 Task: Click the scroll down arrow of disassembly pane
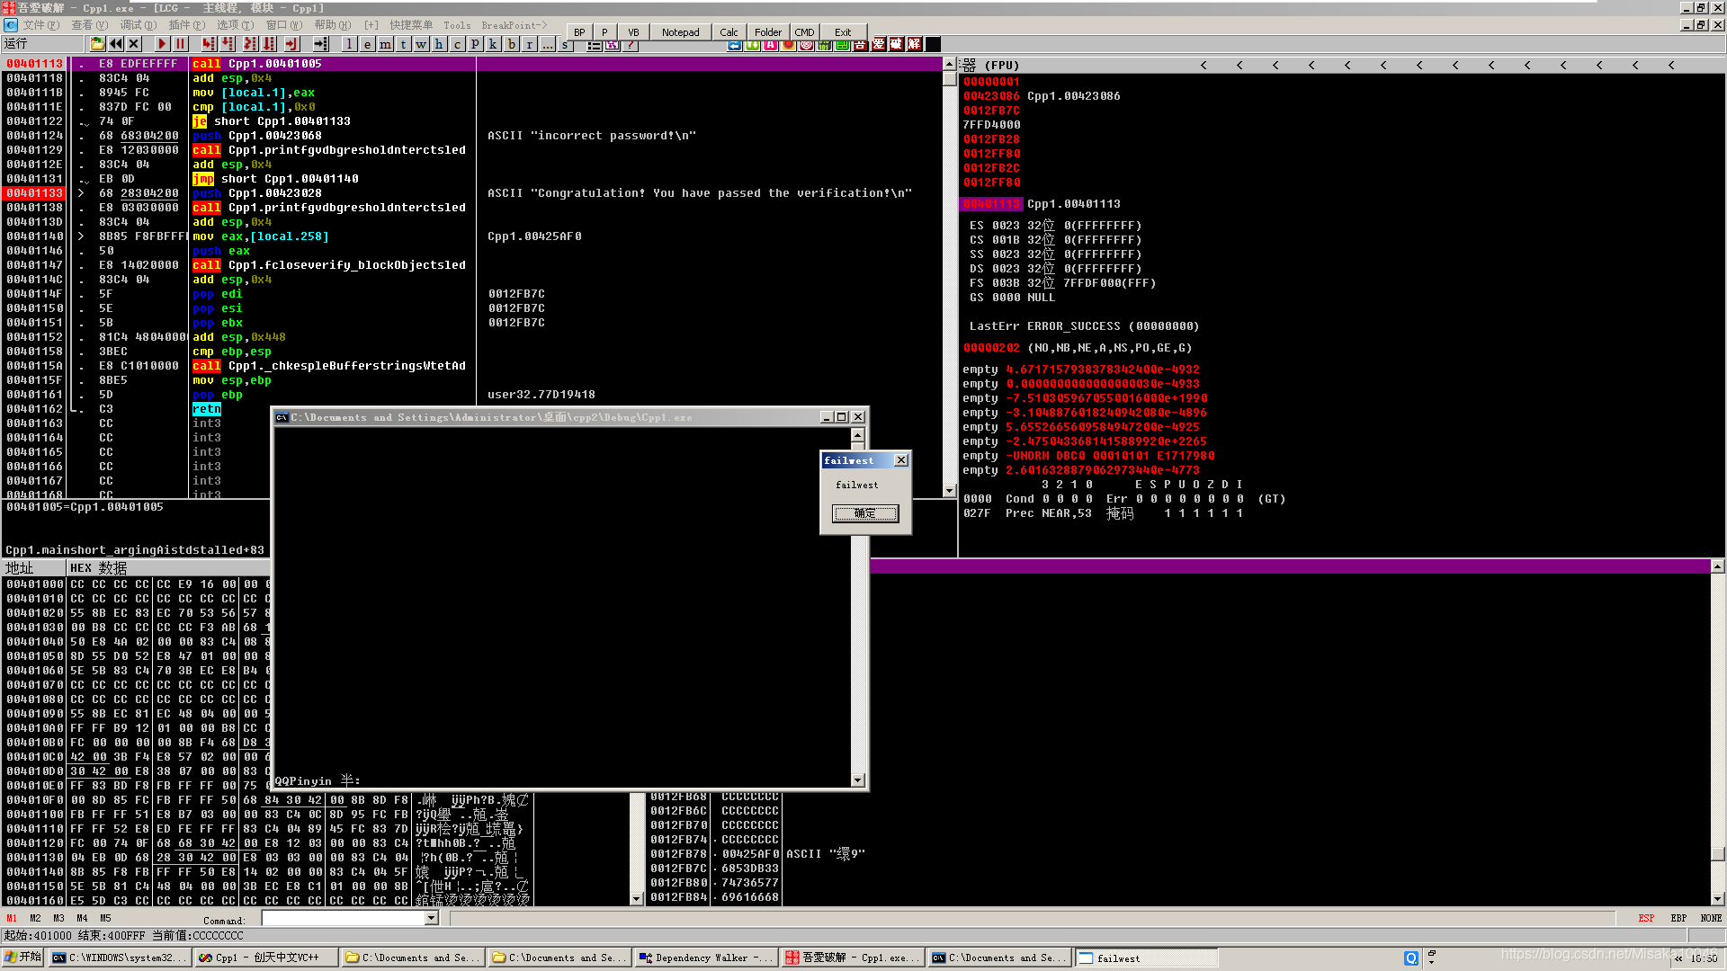[x=949, y=491]
